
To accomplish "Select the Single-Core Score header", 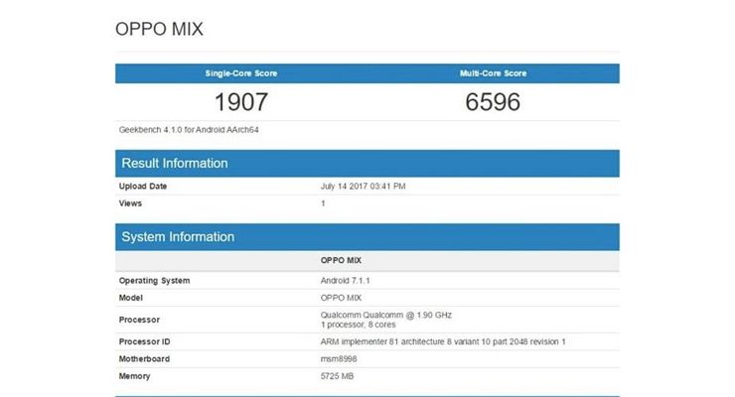I will (240, 73).
